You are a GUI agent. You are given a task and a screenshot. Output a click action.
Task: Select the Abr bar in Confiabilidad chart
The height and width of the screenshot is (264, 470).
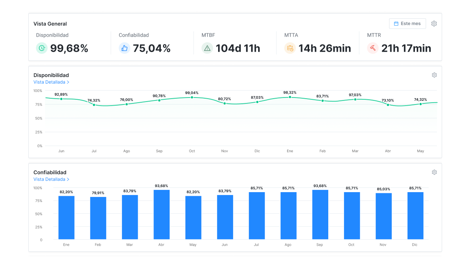tap(162, 215)
